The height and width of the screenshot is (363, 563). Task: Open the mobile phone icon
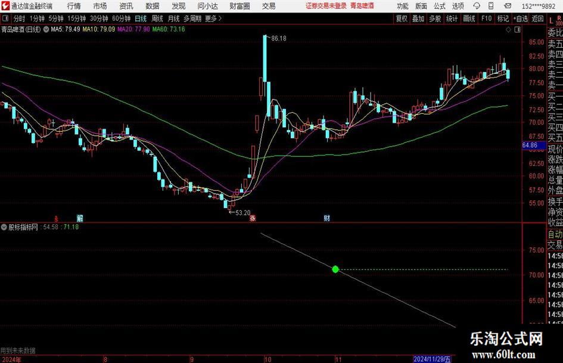pyautogui.click(x=491, y=6)
